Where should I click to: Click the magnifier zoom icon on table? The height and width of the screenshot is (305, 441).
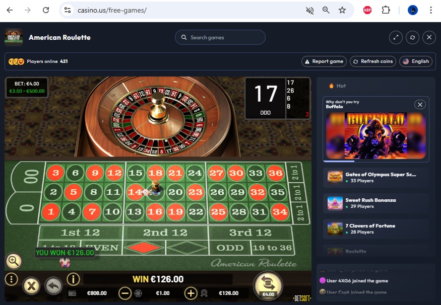click(x=14, y=261)
